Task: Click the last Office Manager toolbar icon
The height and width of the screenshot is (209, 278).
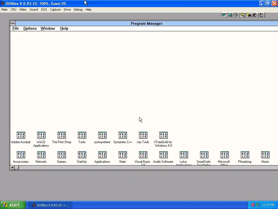Action: (x=261, y=15)
